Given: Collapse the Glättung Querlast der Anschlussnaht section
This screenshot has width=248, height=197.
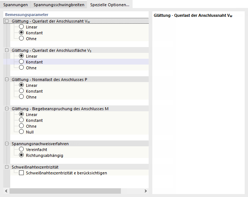Looking at the screenshot, I should tap(7, 21).
